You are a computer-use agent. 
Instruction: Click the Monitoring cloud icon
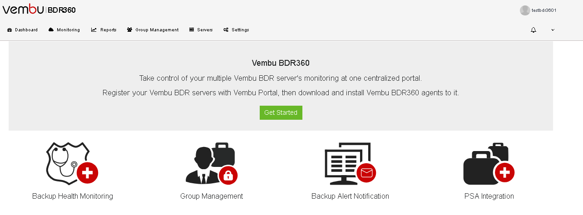tap(51, 30)
